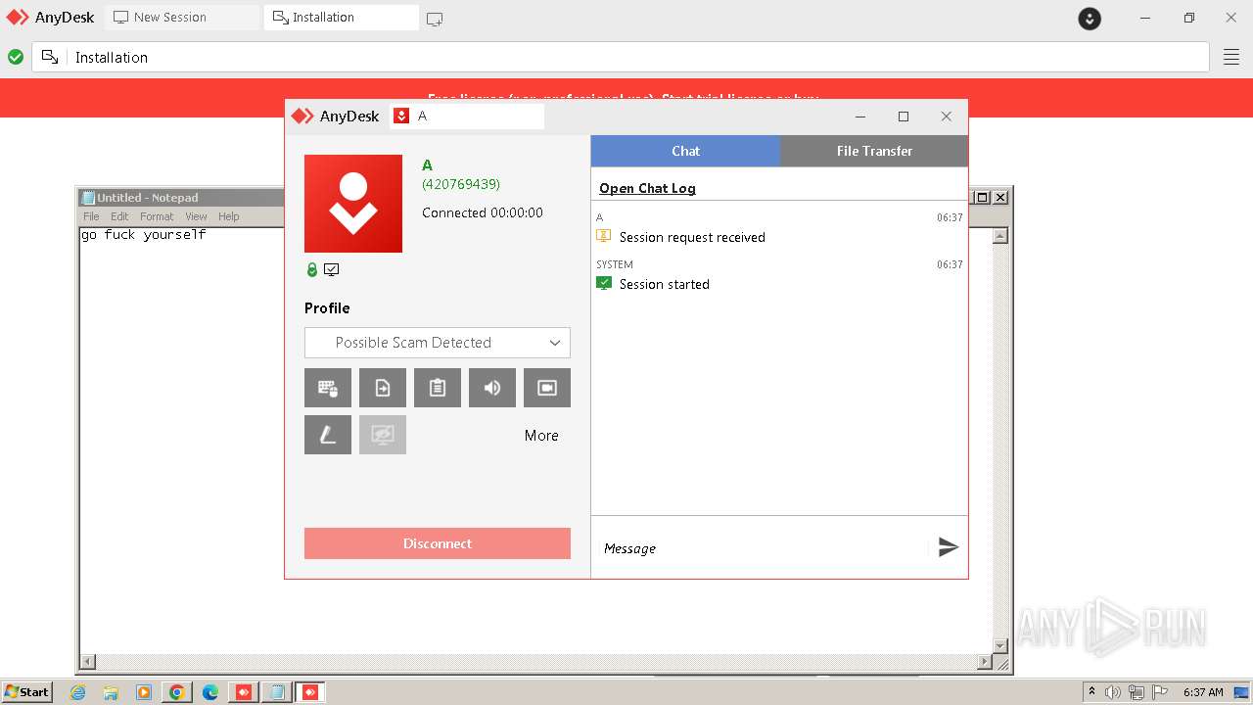Open Notepad View menu
The height and width of the screenshot is (705, 1253).
click(x=197, y=216)
